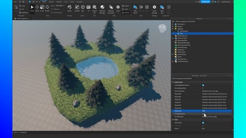Select ServerStorage in Explorer
The width and height of the screenshot is (246, 138).
(x=182, y=48)
